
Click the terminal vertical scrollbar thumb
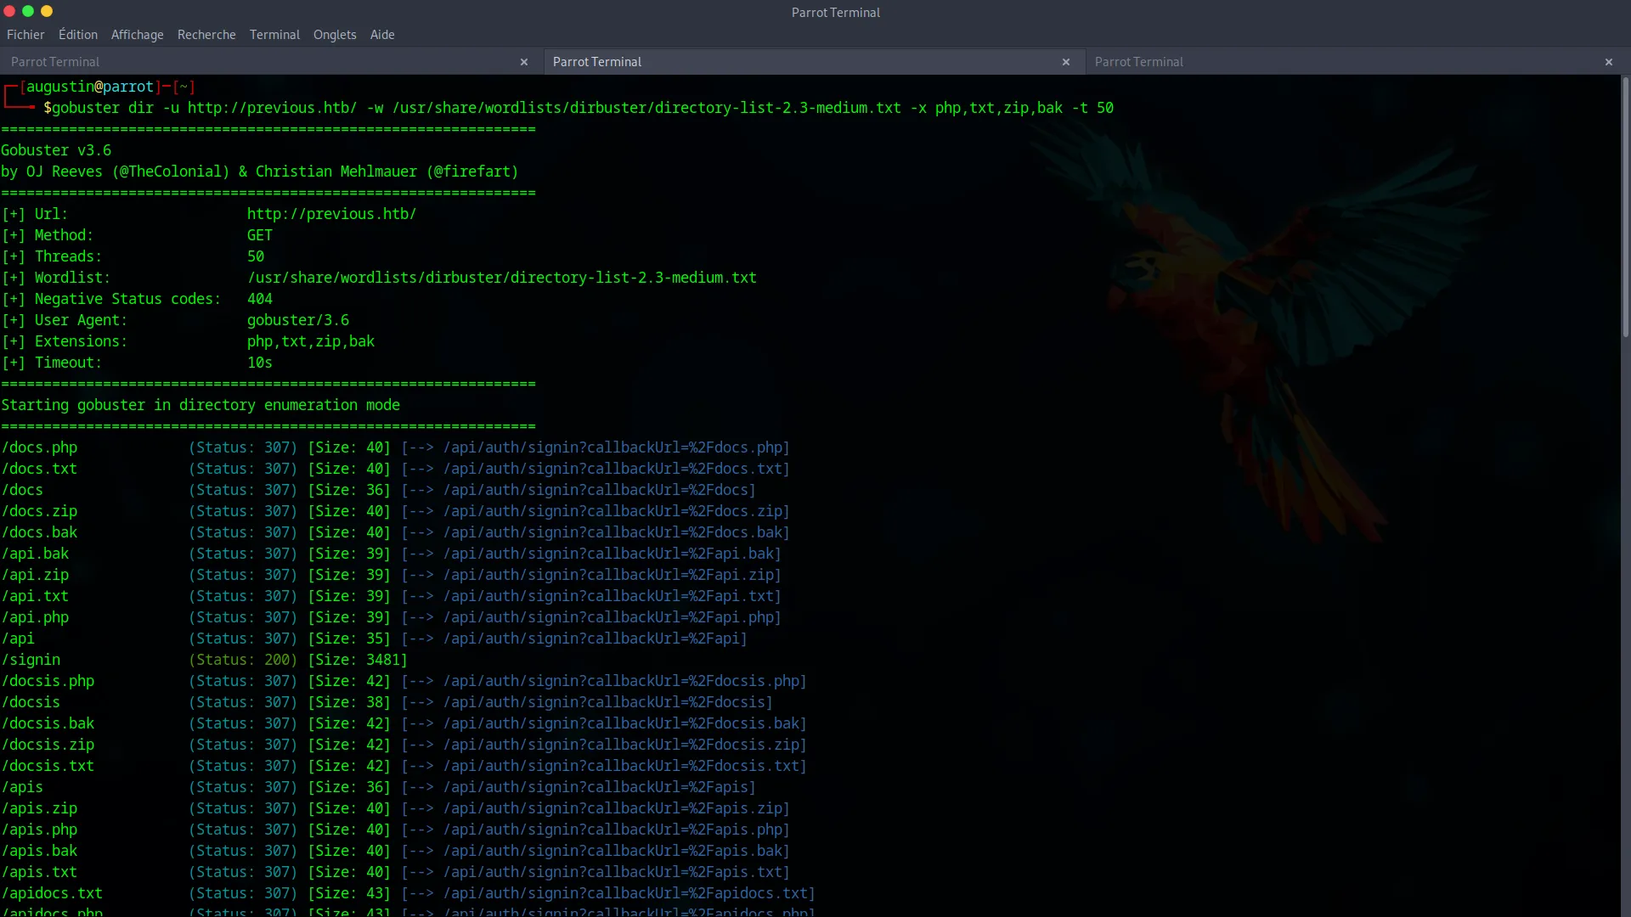coord(1625,208)
